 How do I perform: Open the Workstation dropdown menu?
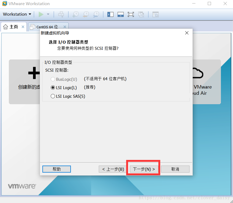tap(17, 14)
